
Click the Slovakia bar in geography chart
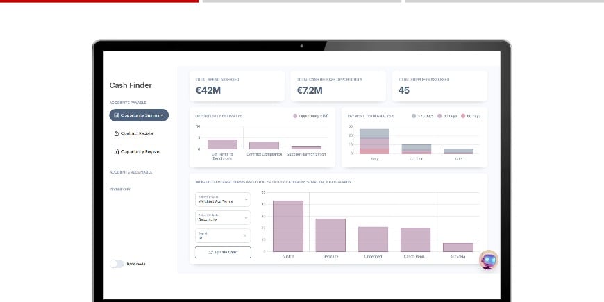click(x=458, y=247)
